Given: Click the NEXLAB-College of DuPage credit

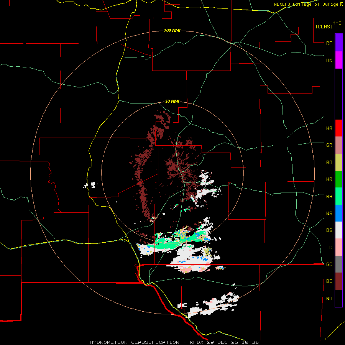Looking at the screenshot, I should click(307, 4).
